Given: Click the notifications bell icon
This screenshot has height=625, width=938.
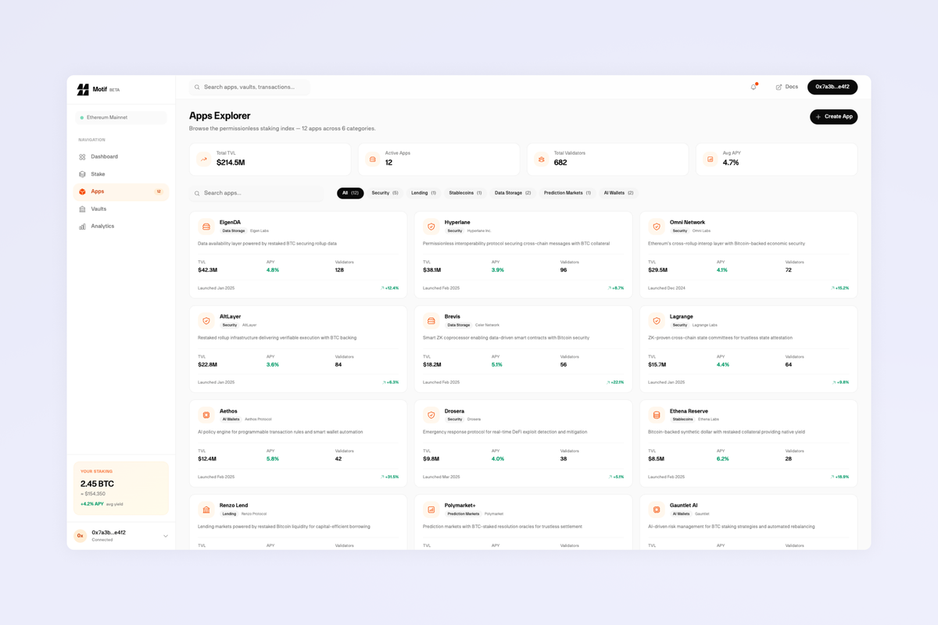Looking at the screenshot, I should point(752,87).
